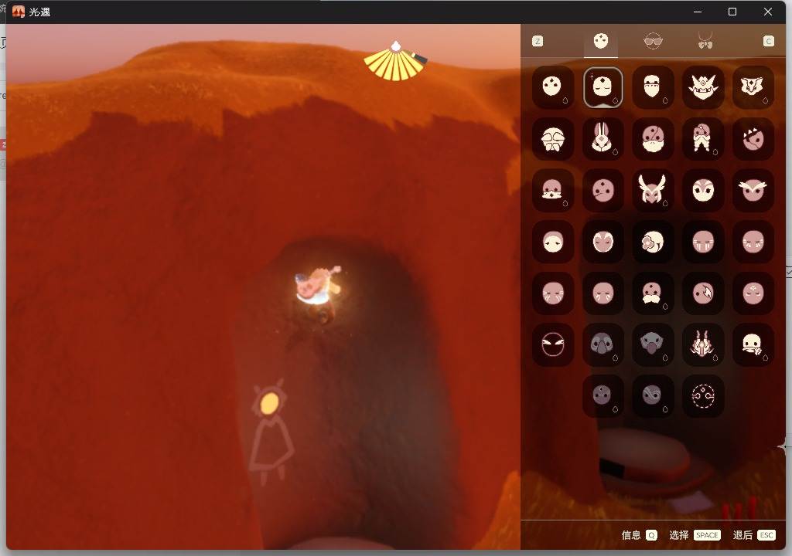Select the mask with long white sideburns
Image resolution: width=792 pixels, height=556 pixels.
coord(702,139)
